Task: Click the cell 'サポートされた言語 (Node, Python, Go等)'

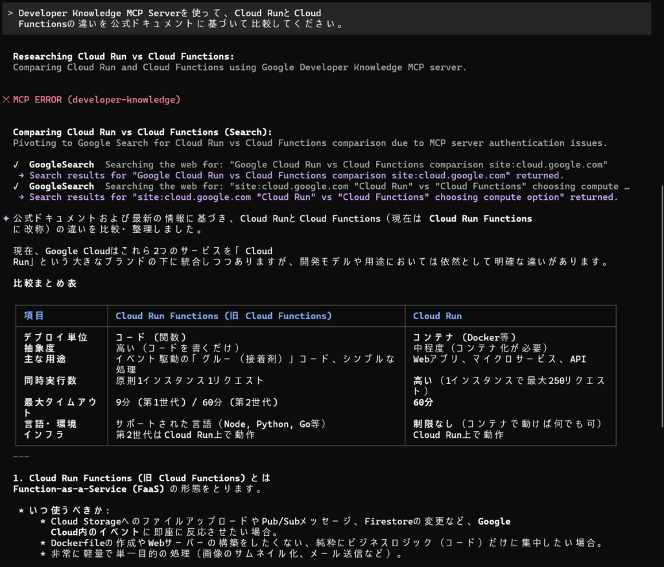Action: [x=221, y=424]
